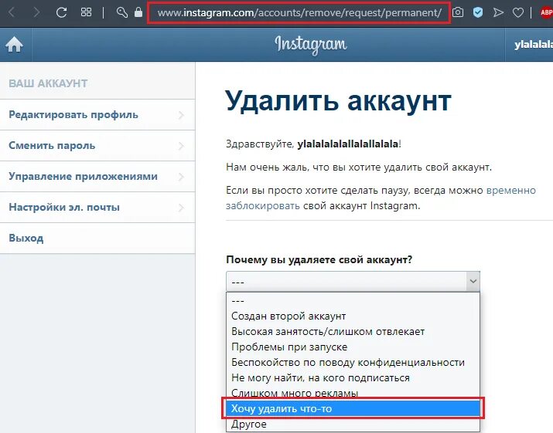Image resolution: width=553 pixels, height=433 pixels.
Task: Reload the page with refresh icon
Action: click(61, 12)
